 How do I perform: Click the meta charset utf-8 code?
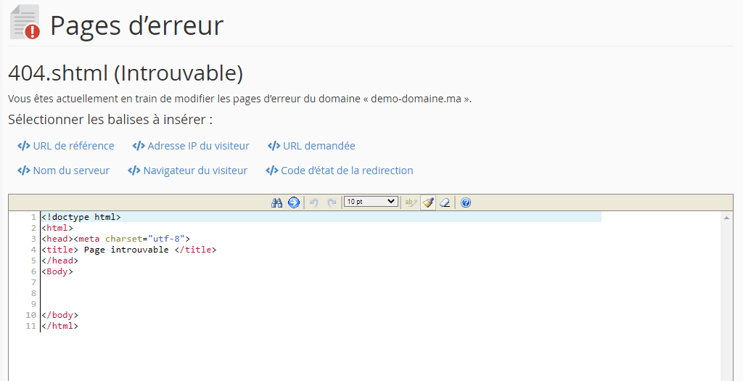pyautogui.click(x=132, y=239)
